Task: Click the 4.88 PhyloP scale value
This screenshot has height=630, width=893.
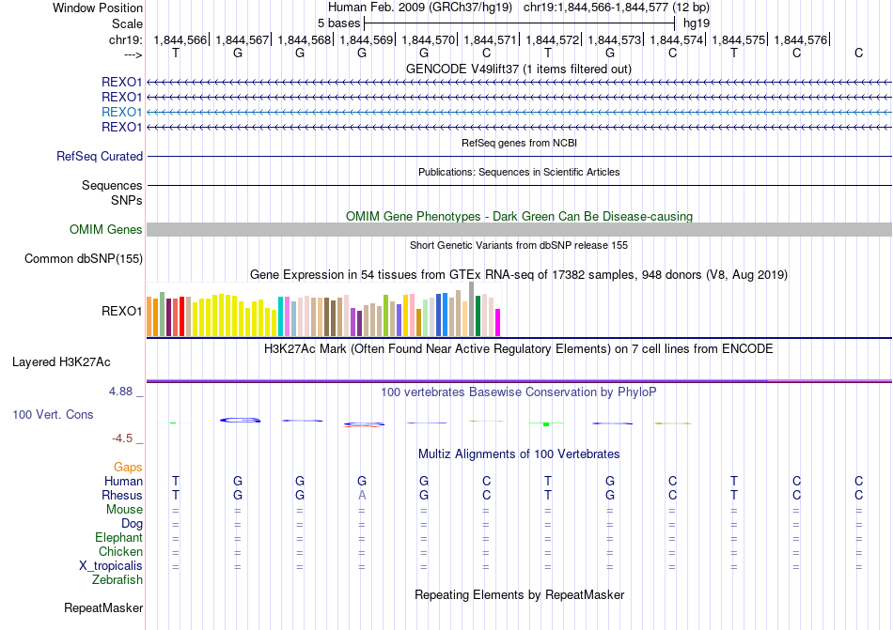Action: click(120, 392)
